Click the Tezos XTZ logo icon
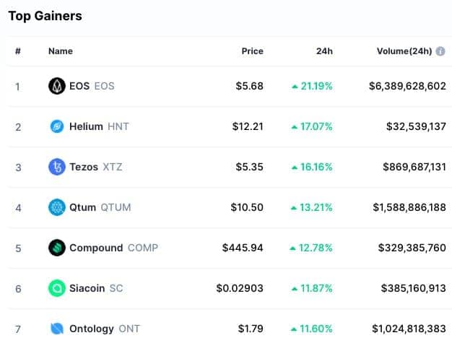The height and width of the screenshot is (338, 452). pyautogui.click(x=57, y=167)
